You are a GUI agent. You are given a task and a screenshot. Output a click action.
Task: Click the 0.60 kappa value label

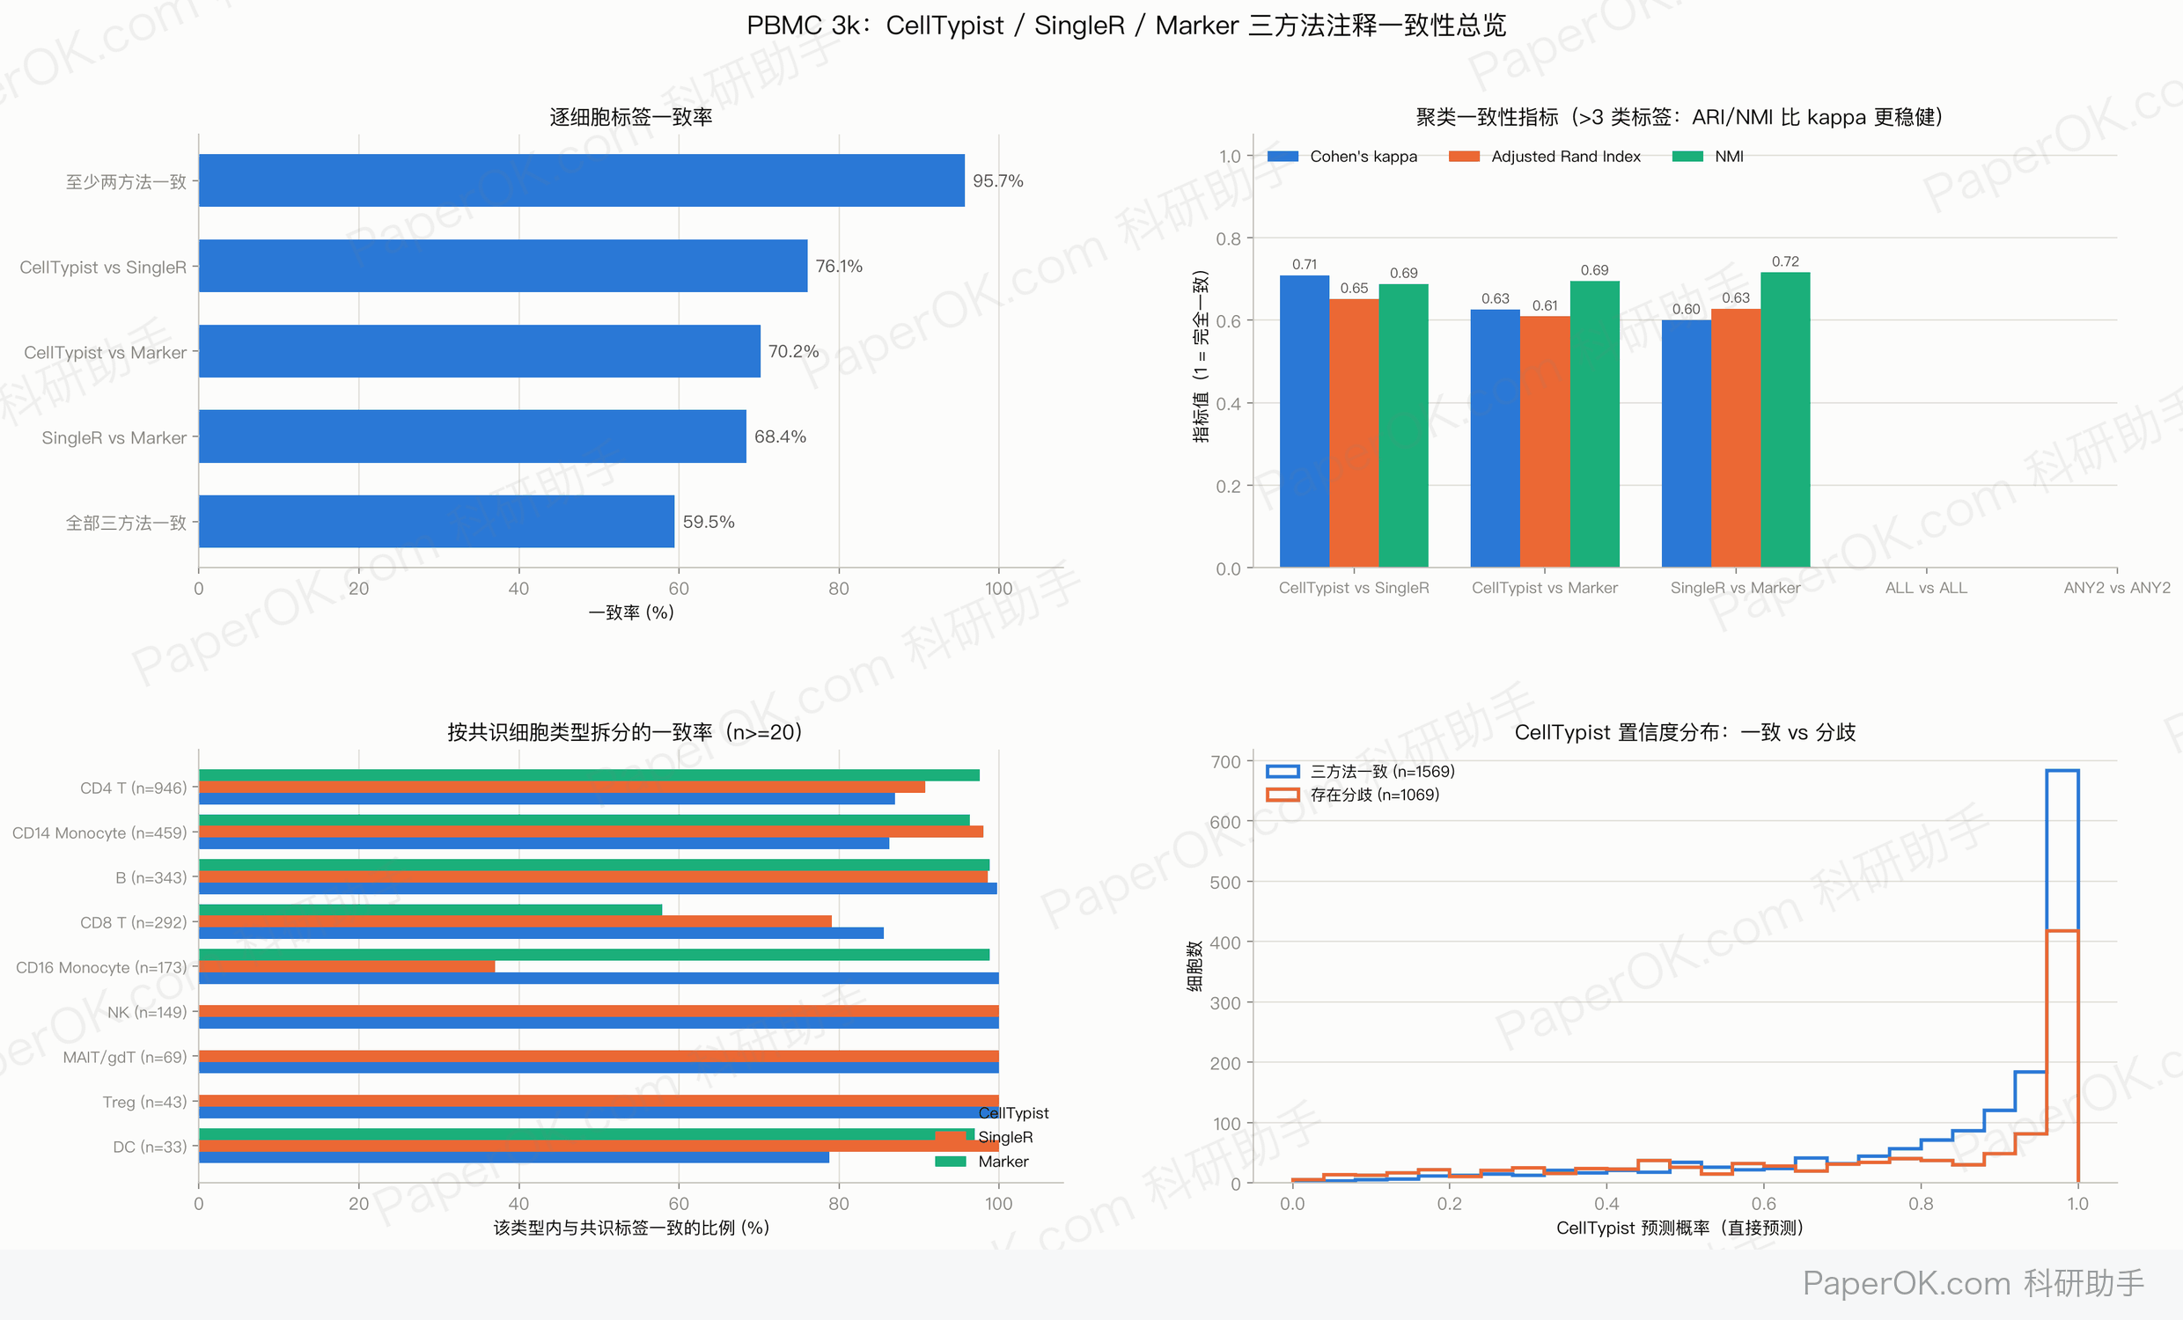pyautogui.click(x=1686, y=309)
